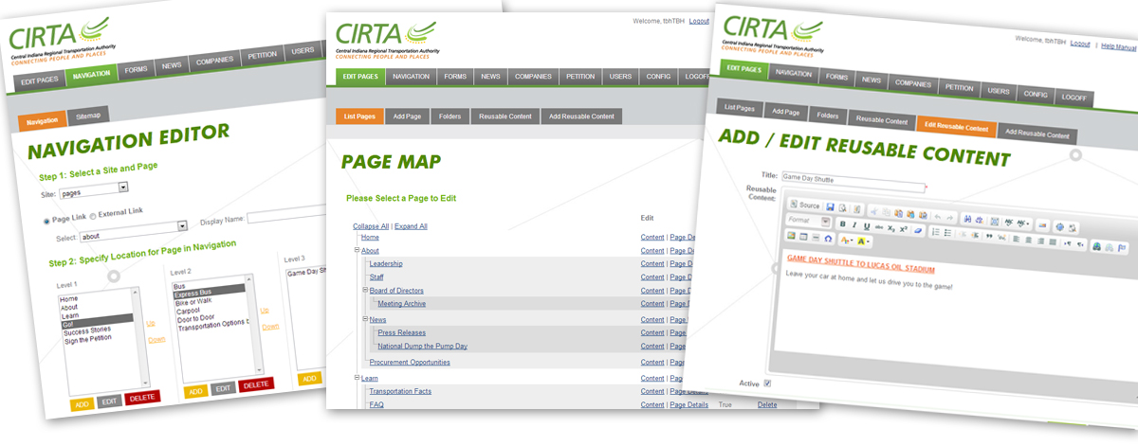Switch to the Sitemap tab

pyautogui.click(x=92, y=115)
